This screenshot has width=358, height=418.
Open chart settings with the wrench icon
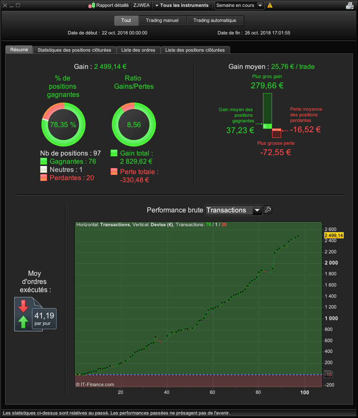(268, 210)
